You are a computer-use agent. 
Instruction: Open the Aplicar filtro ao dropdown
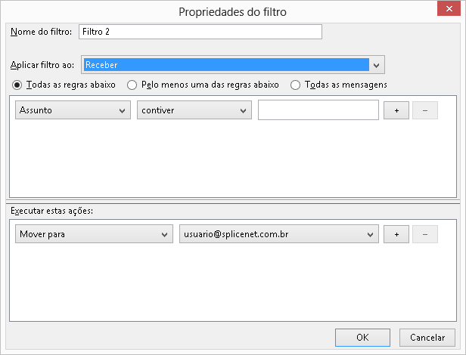tap(233, 65)
